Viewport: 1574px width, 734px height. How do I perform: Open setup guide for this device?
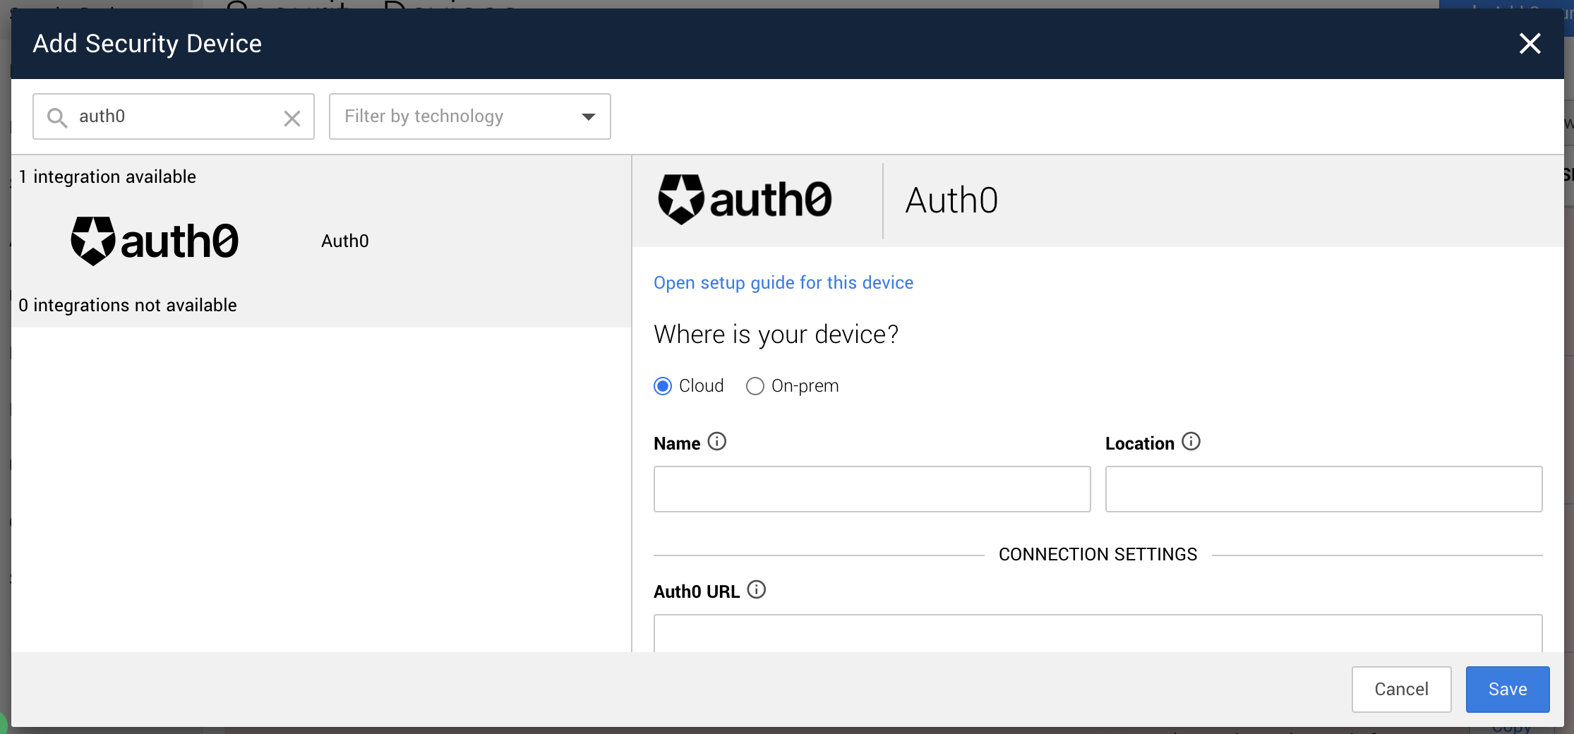point(783,283)
